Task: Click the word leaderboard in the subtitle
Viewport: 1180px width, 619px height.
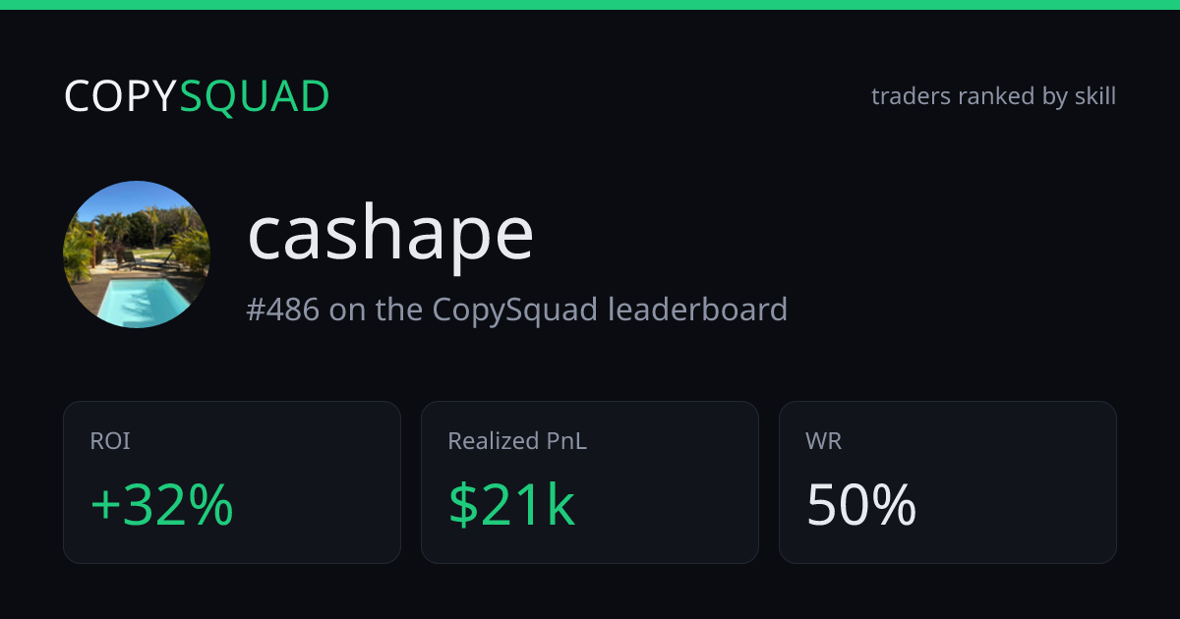Action: coord(697,309)
